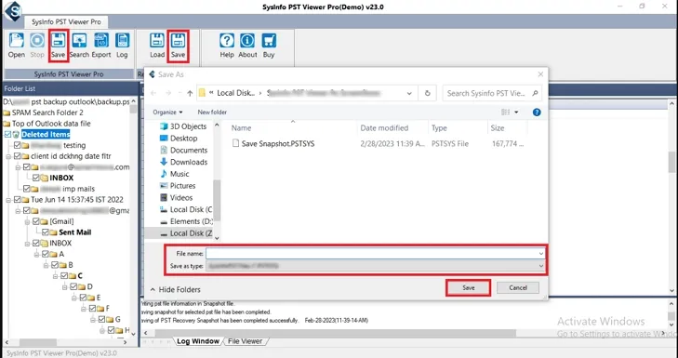
Task: Click the Search Sysinfo PST Viewer box
Action: click(492, 93)
